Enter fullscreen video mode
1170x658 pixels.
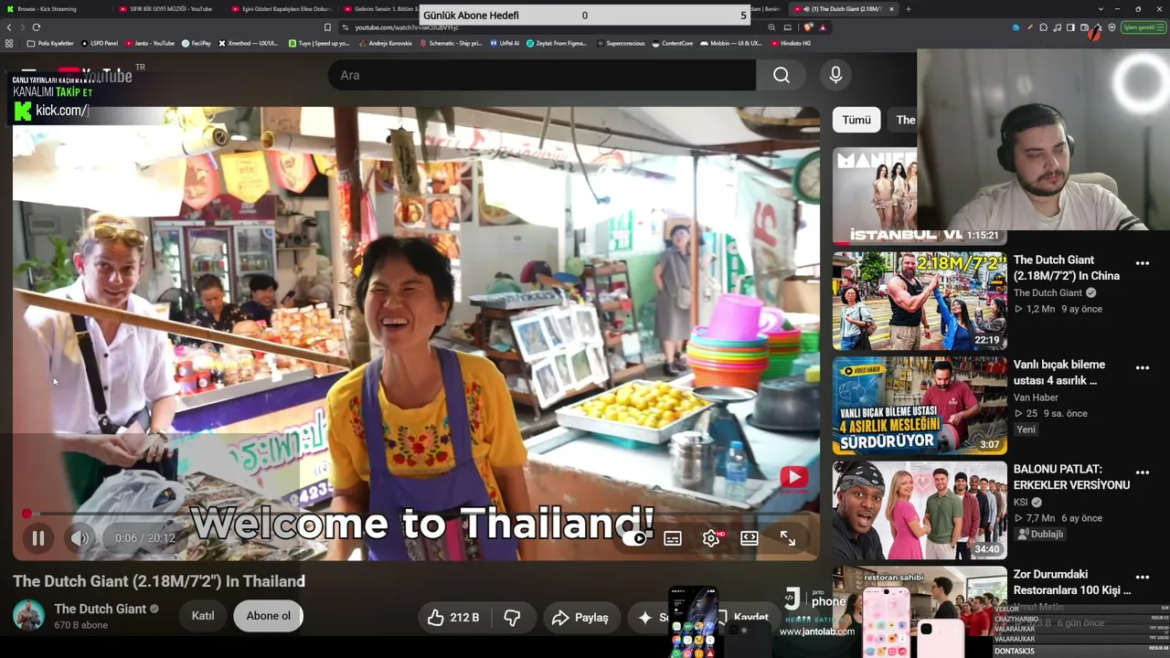point(788,538)
